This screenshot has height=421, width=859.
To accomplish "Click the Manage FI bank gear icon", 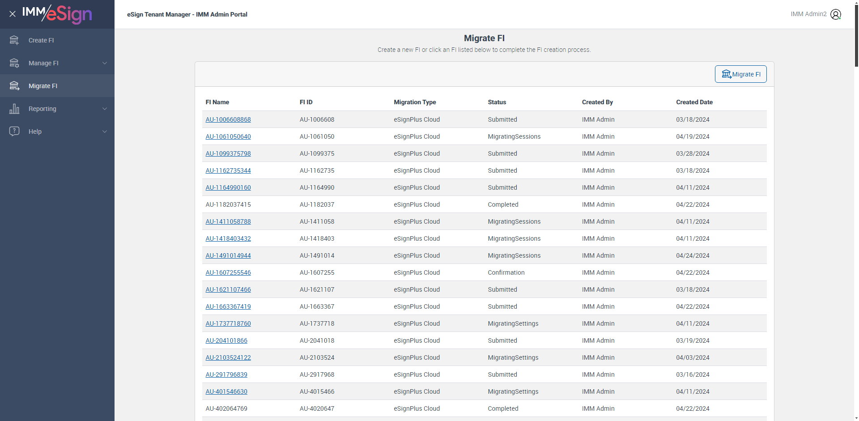I will coord(14,63).
